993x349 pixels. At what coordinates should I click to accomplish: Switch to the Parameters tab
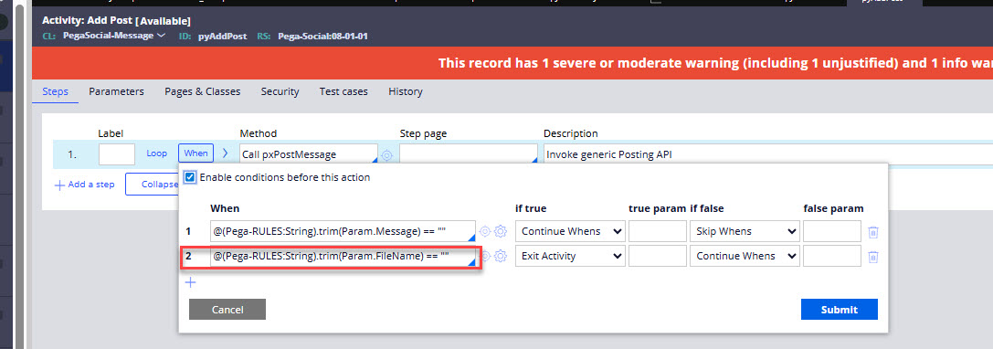117,91
